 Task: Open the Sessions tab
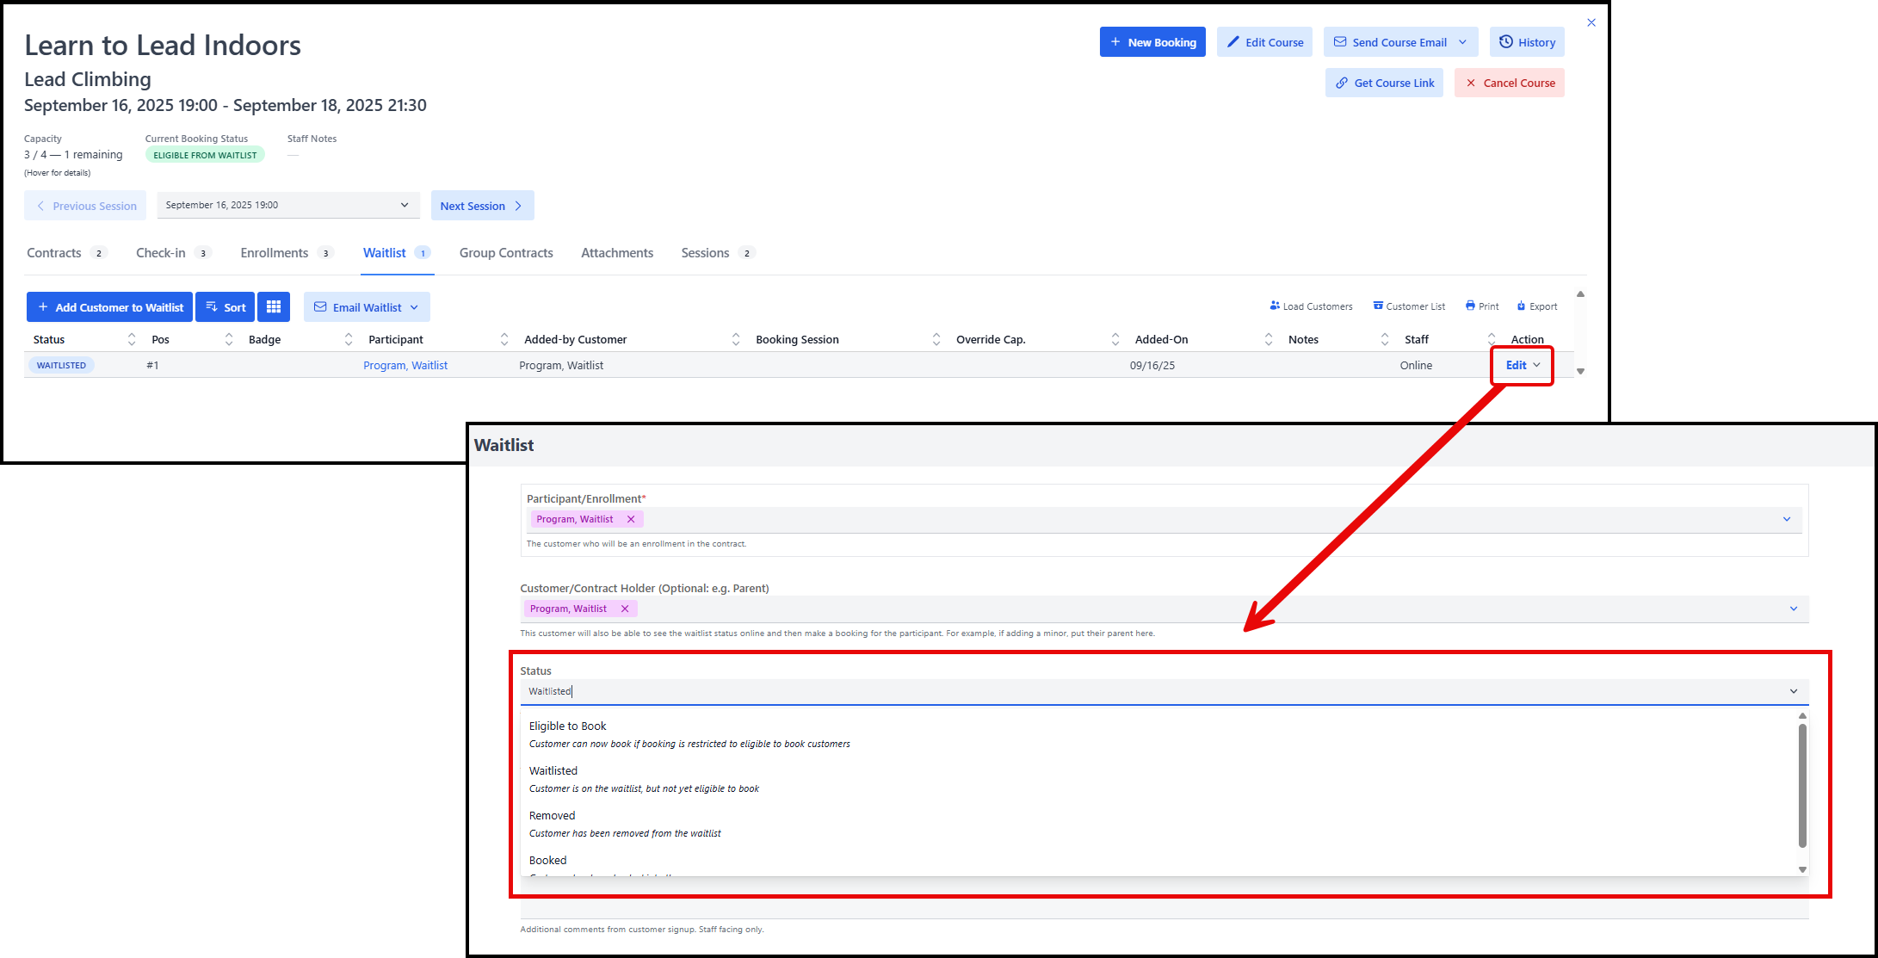pos(705,253)
